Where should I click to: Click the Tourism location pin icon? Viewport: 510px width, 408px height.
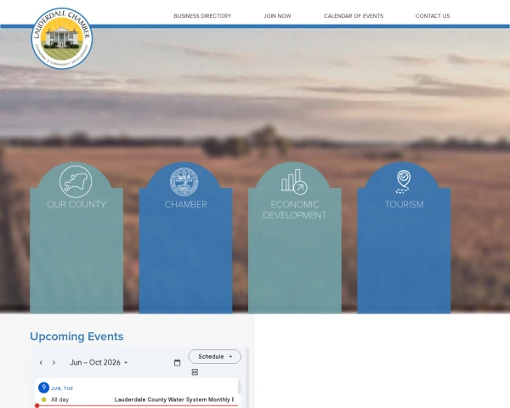[403, 182]
